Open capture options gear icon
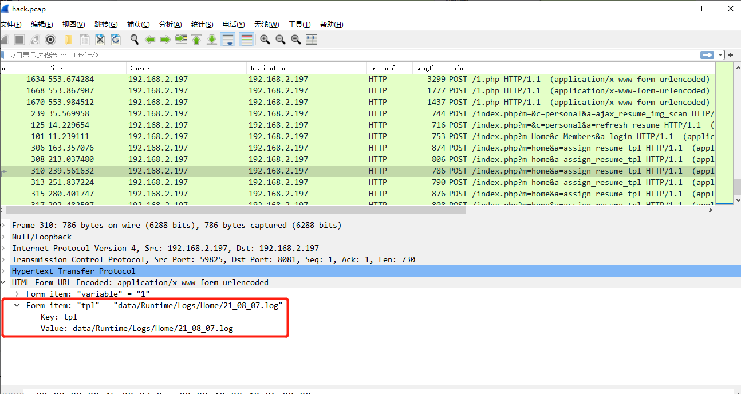This screenshot has height=394, width=741. tap(50, 40)
